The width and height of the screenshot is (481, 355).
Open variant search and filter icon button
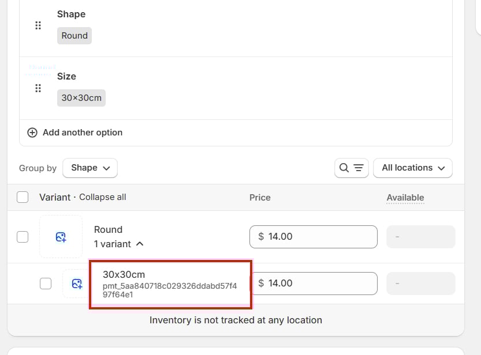coord(351,168)
